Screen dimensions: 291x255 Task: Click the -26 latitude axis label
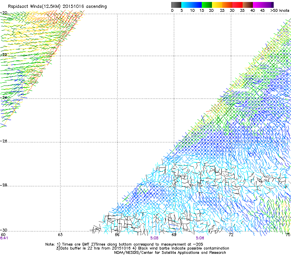tap(4, 141)
